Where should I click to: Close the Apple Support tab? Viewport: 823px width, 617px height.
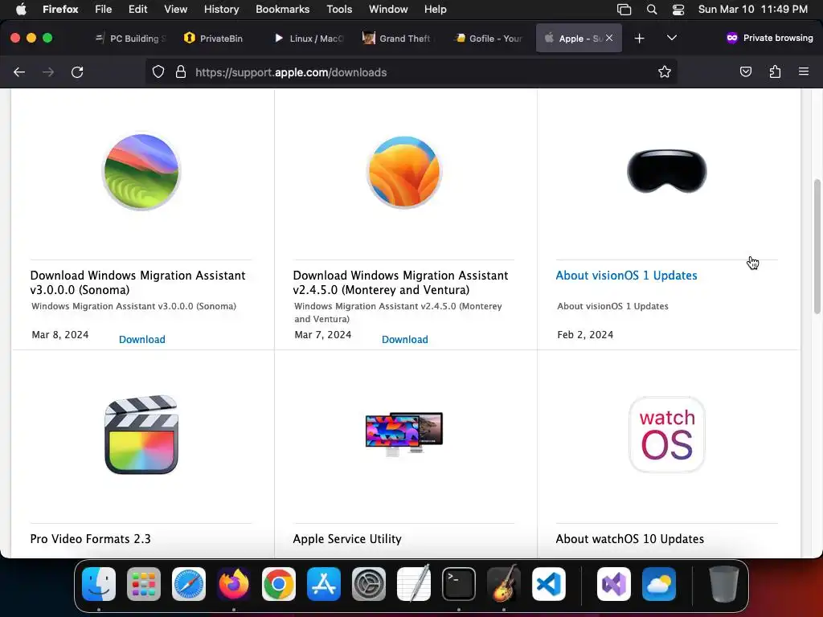pos(609,38)
